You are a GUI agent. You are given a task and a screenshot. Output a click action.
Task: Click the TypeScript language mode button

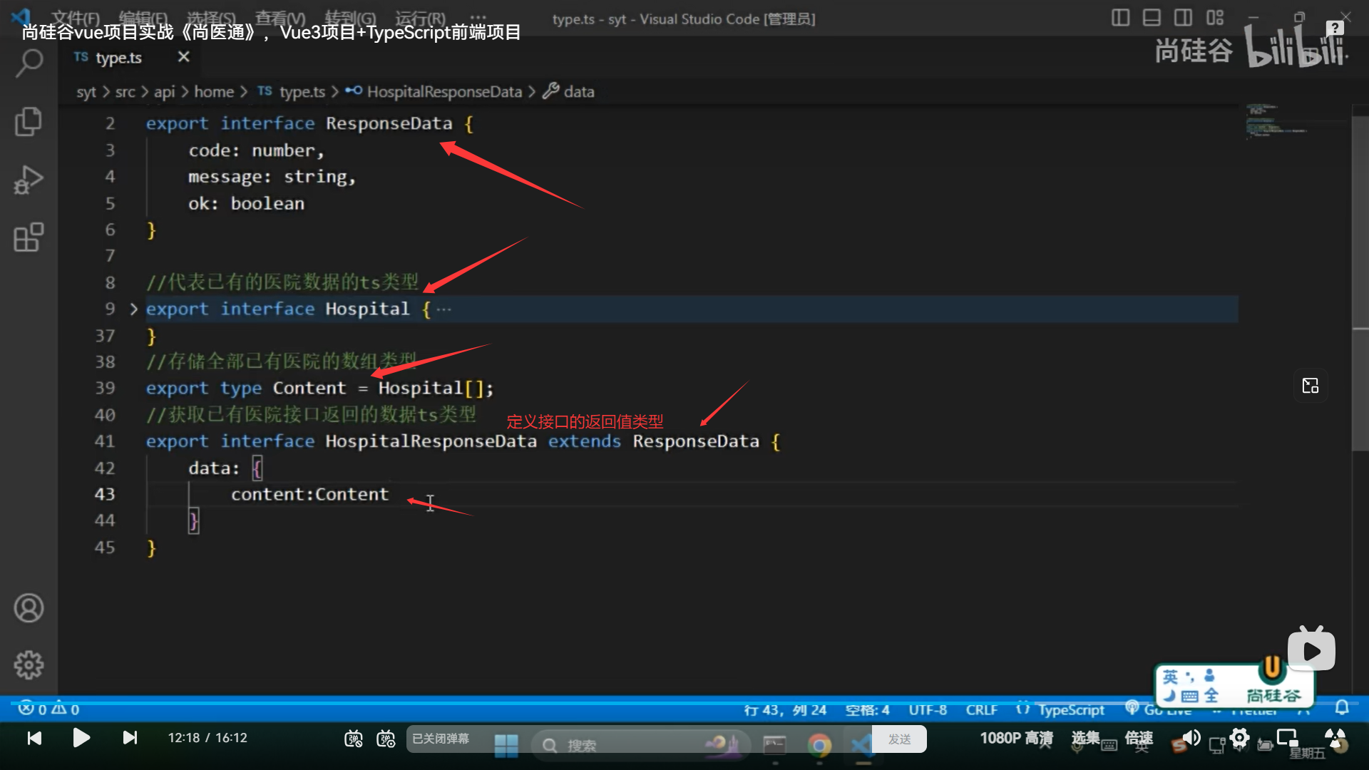coord(1070,710)
